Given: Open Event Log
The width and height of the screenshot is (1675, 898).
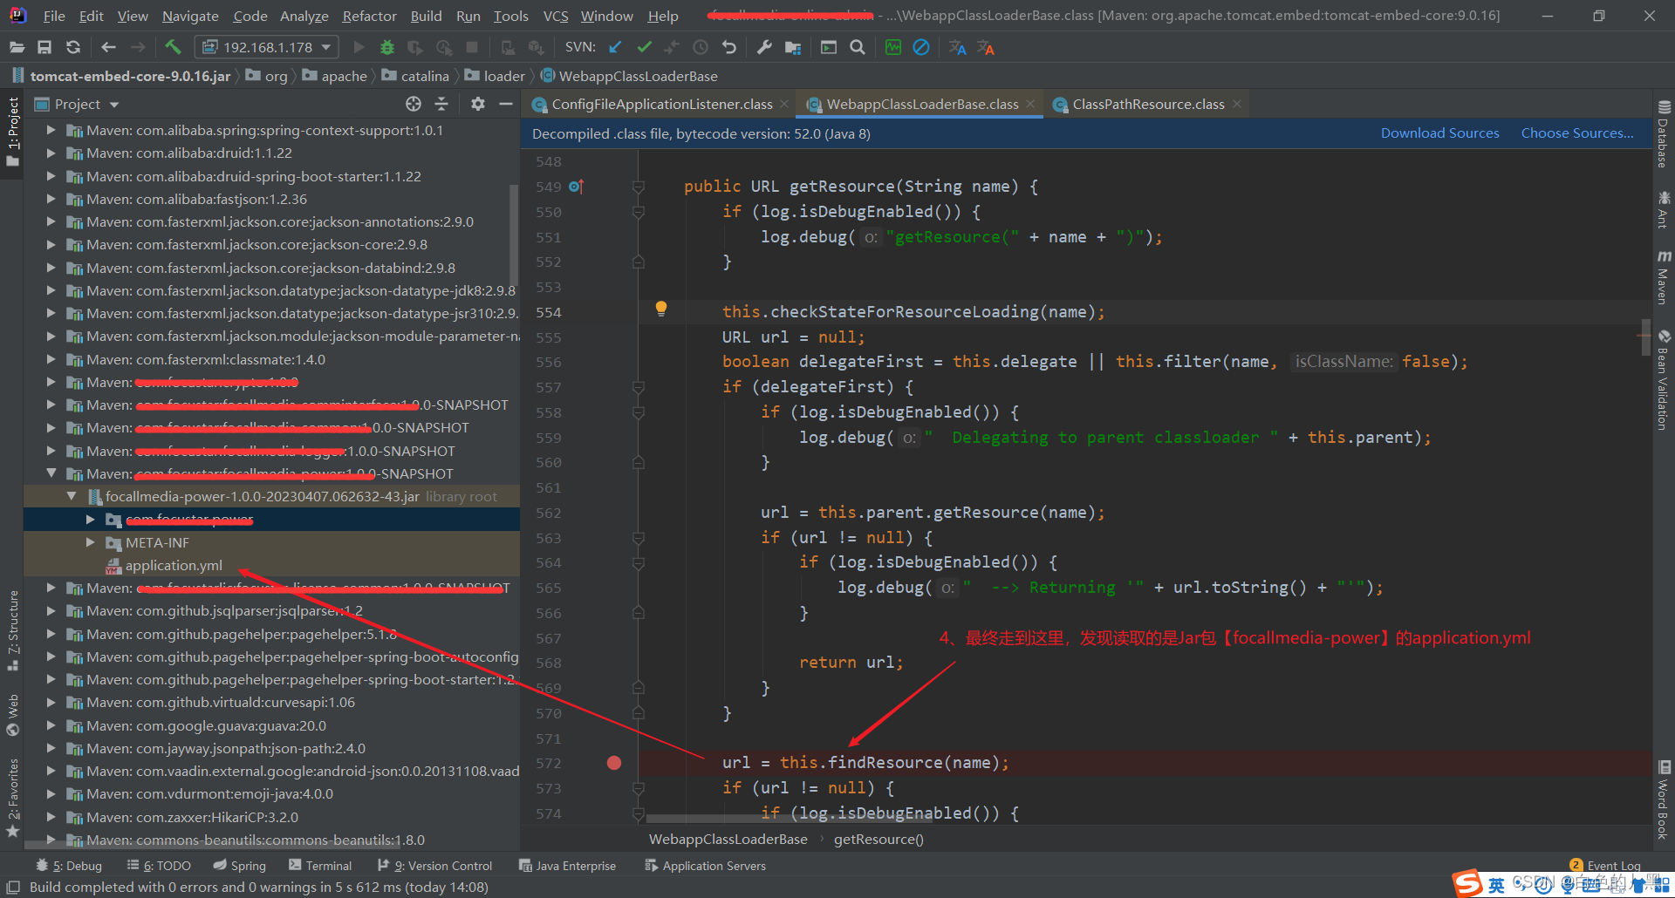Looking at the screenshot, I should pyautogui.click(x=1605, y=866).
